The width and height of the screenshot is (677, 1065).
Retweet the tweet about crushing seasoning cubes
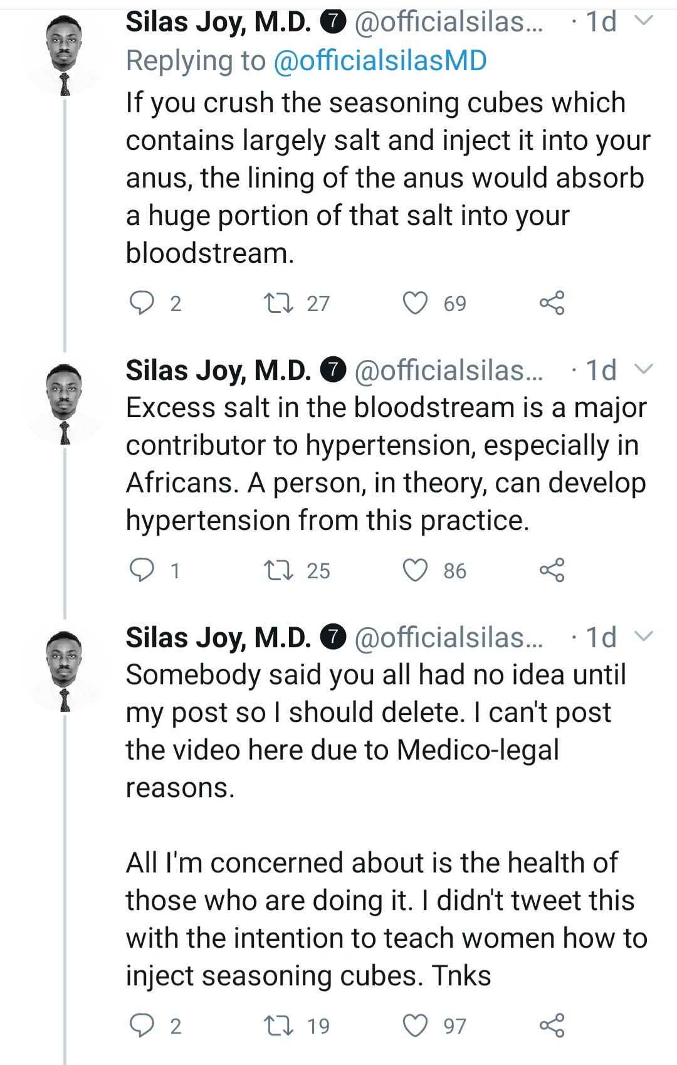[x=278, y=303]
